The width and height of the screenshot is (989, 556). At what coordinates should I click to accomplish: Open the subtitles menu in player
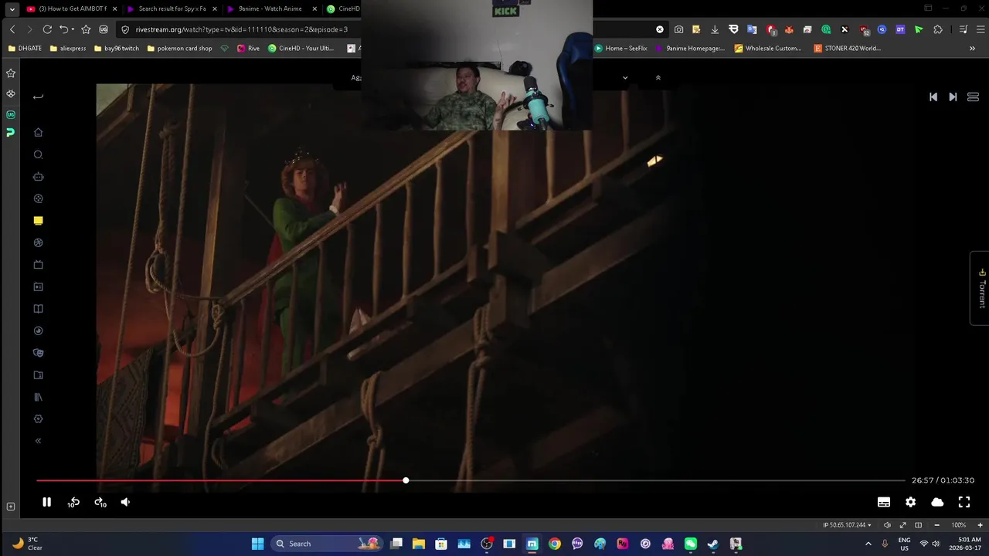tap(884, 502)
